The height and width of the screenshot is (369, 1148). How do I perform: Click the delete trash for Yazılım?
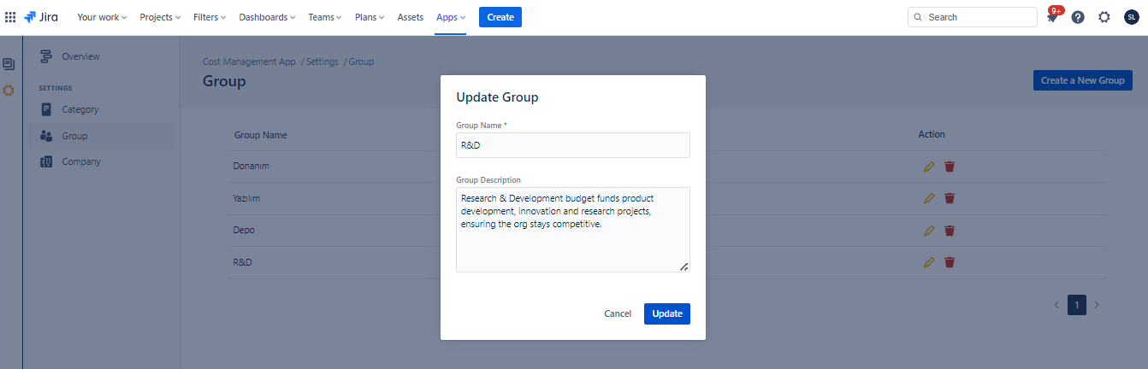pyautogui.click(x=950, y=198)
